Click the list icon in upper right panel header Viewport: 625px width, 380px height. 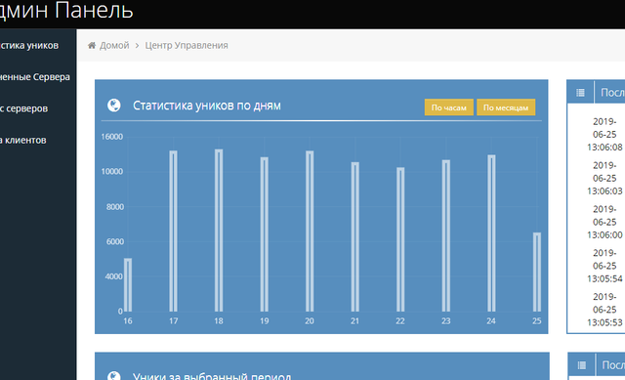[x=580, y=93]
